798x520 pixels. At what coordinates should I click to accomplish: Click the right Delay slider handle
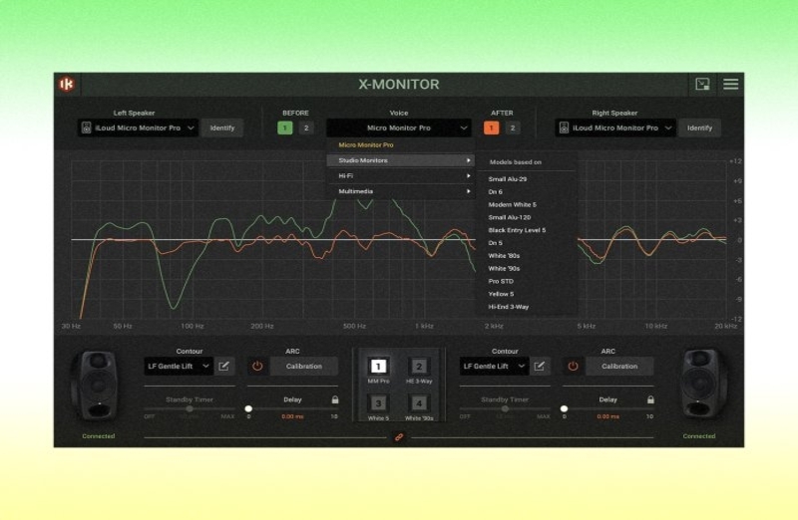pos(564,408)
